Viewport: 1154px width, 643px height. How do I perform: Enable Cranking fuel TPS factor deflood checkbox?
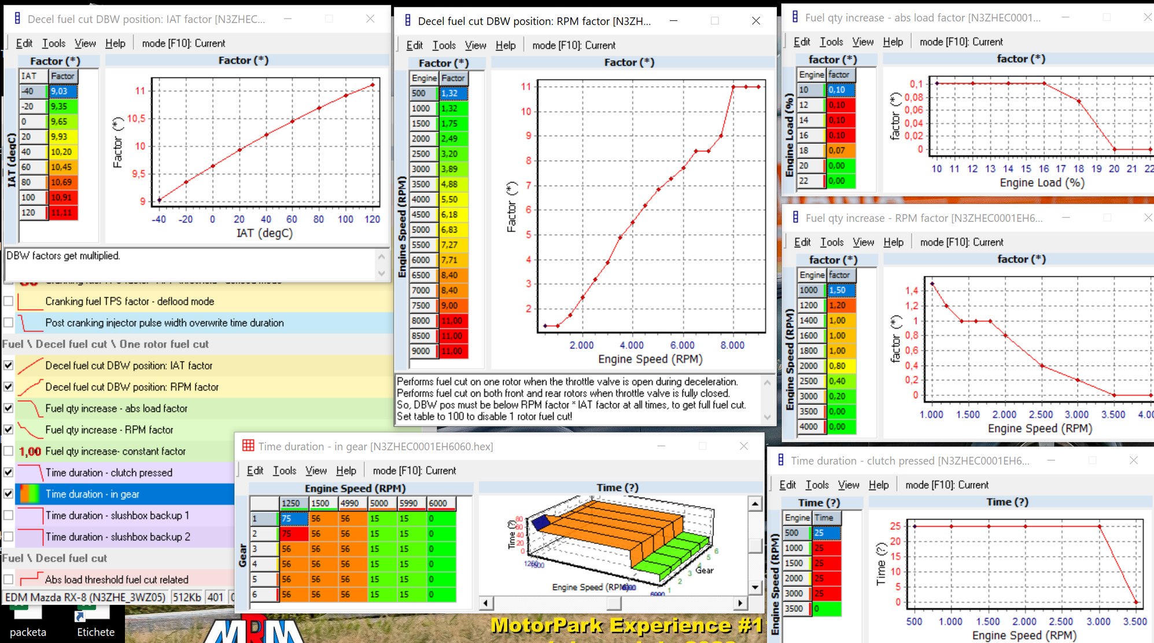[9, 302]
